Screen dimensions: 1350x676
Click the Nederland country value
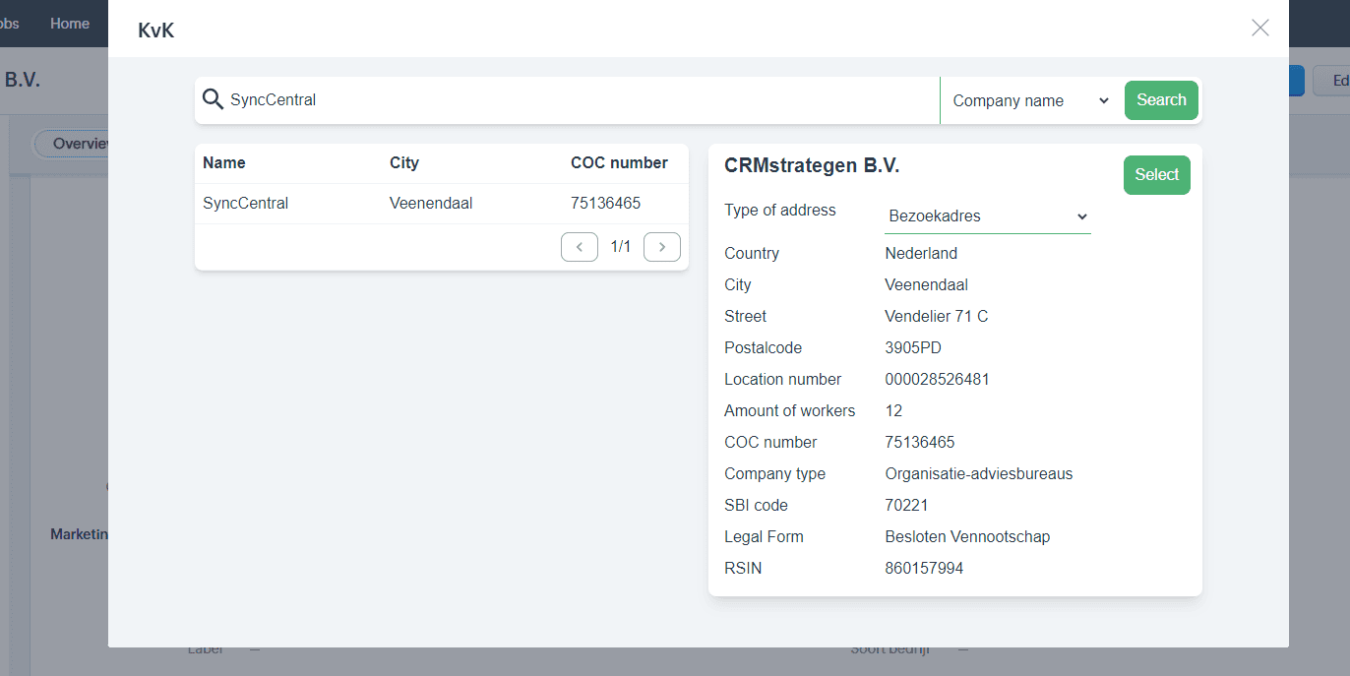[921, 253]
